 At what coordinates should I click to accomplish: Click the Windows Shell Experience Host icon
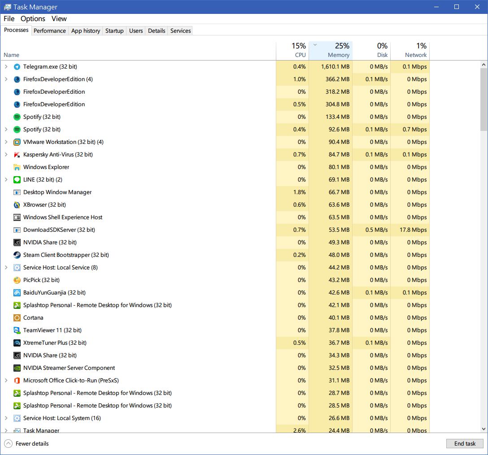17,217
